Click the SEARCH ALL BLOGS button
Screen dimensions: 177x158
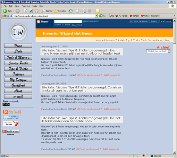point(62,25)
